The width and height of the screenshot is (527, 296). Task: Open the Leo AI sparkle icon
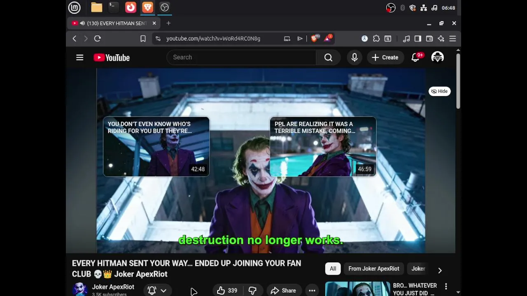coord(441,39)
